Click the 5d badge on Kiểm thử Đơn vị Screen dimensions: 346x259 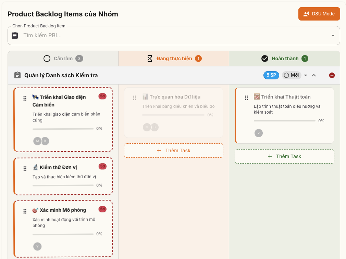click(x=102, y=166)
